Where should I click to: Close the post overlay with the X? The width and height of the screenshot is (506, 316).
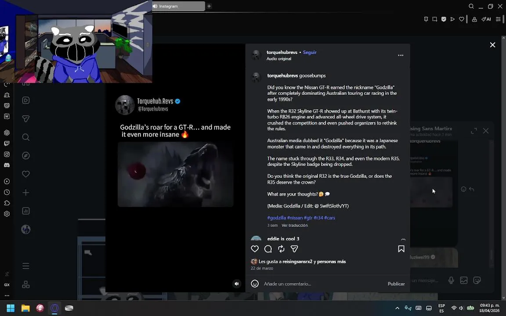click(492, 45)
